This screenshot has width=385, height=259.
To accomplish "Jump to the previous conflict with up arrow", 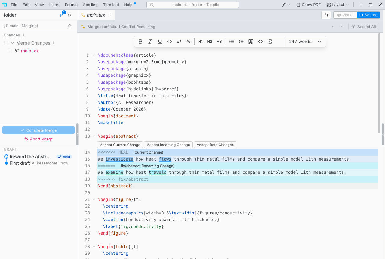I will coord(333,27).
